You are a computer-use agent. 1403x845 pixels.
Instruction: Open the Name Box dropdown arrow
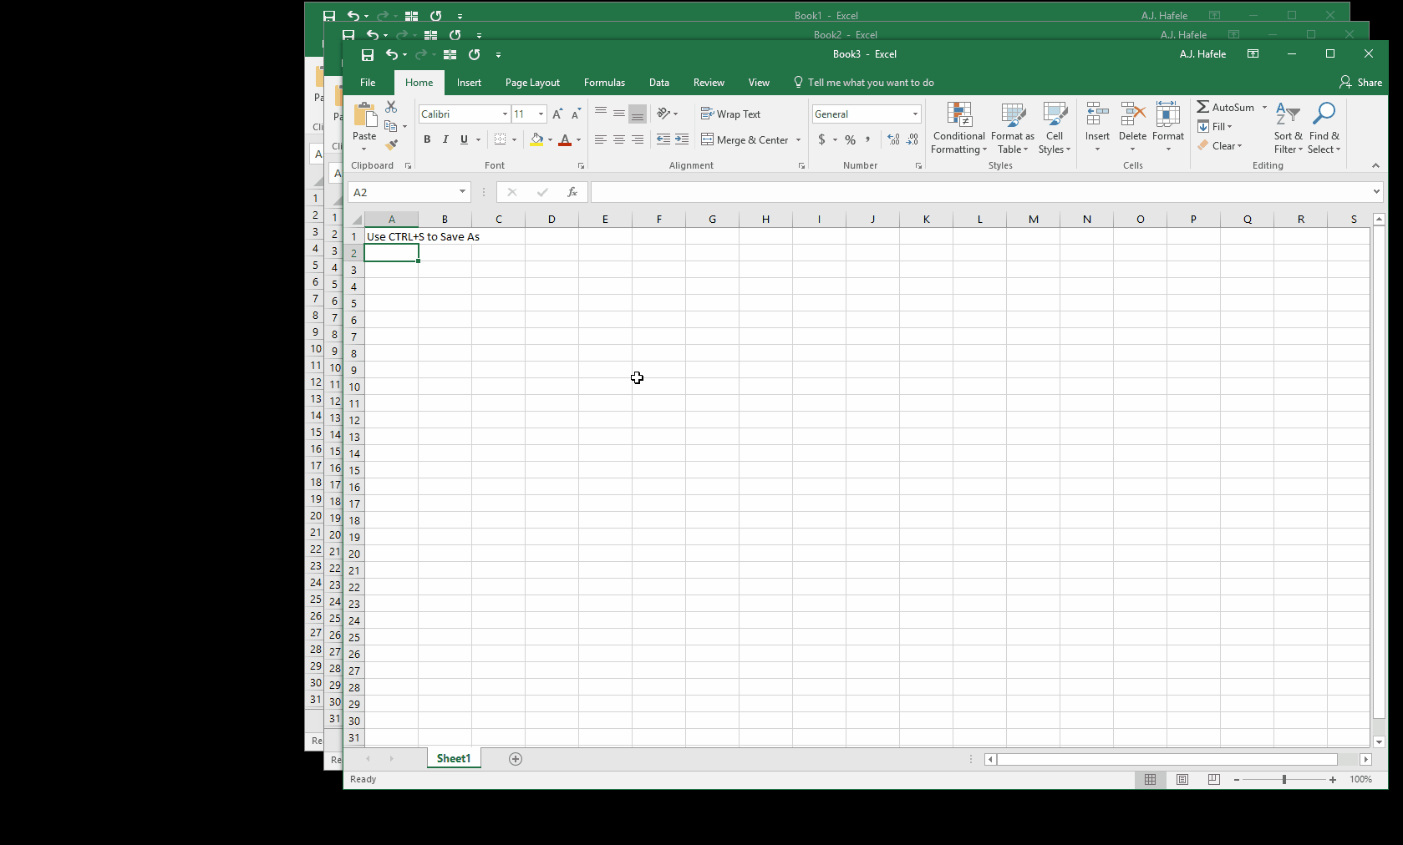[462, 192]
